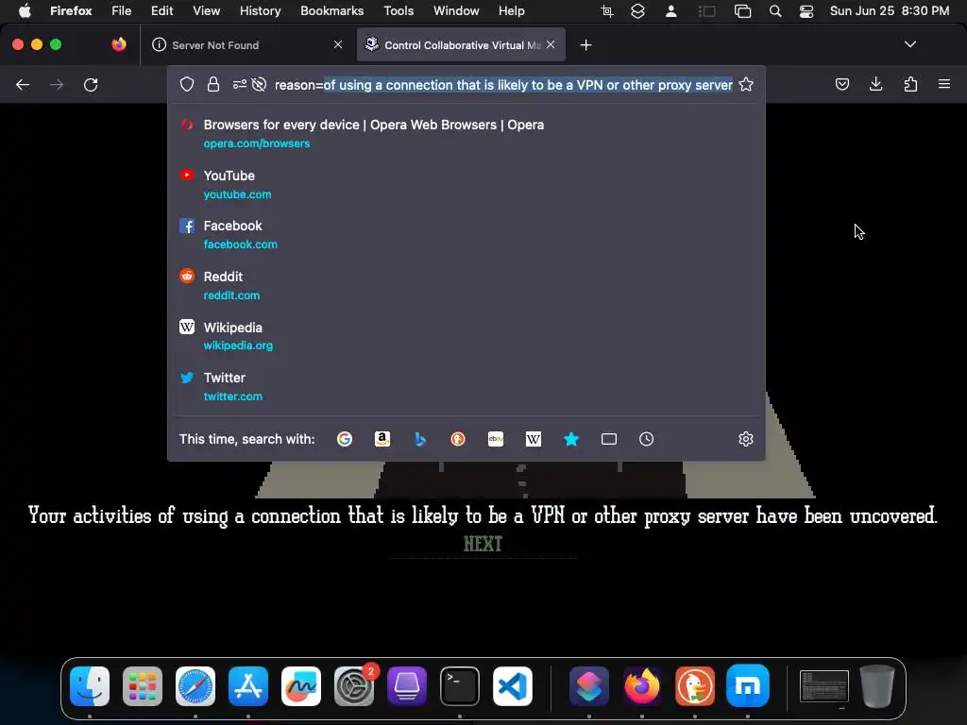
Task: Open the Pocket save icon
Action: point(842,84)
